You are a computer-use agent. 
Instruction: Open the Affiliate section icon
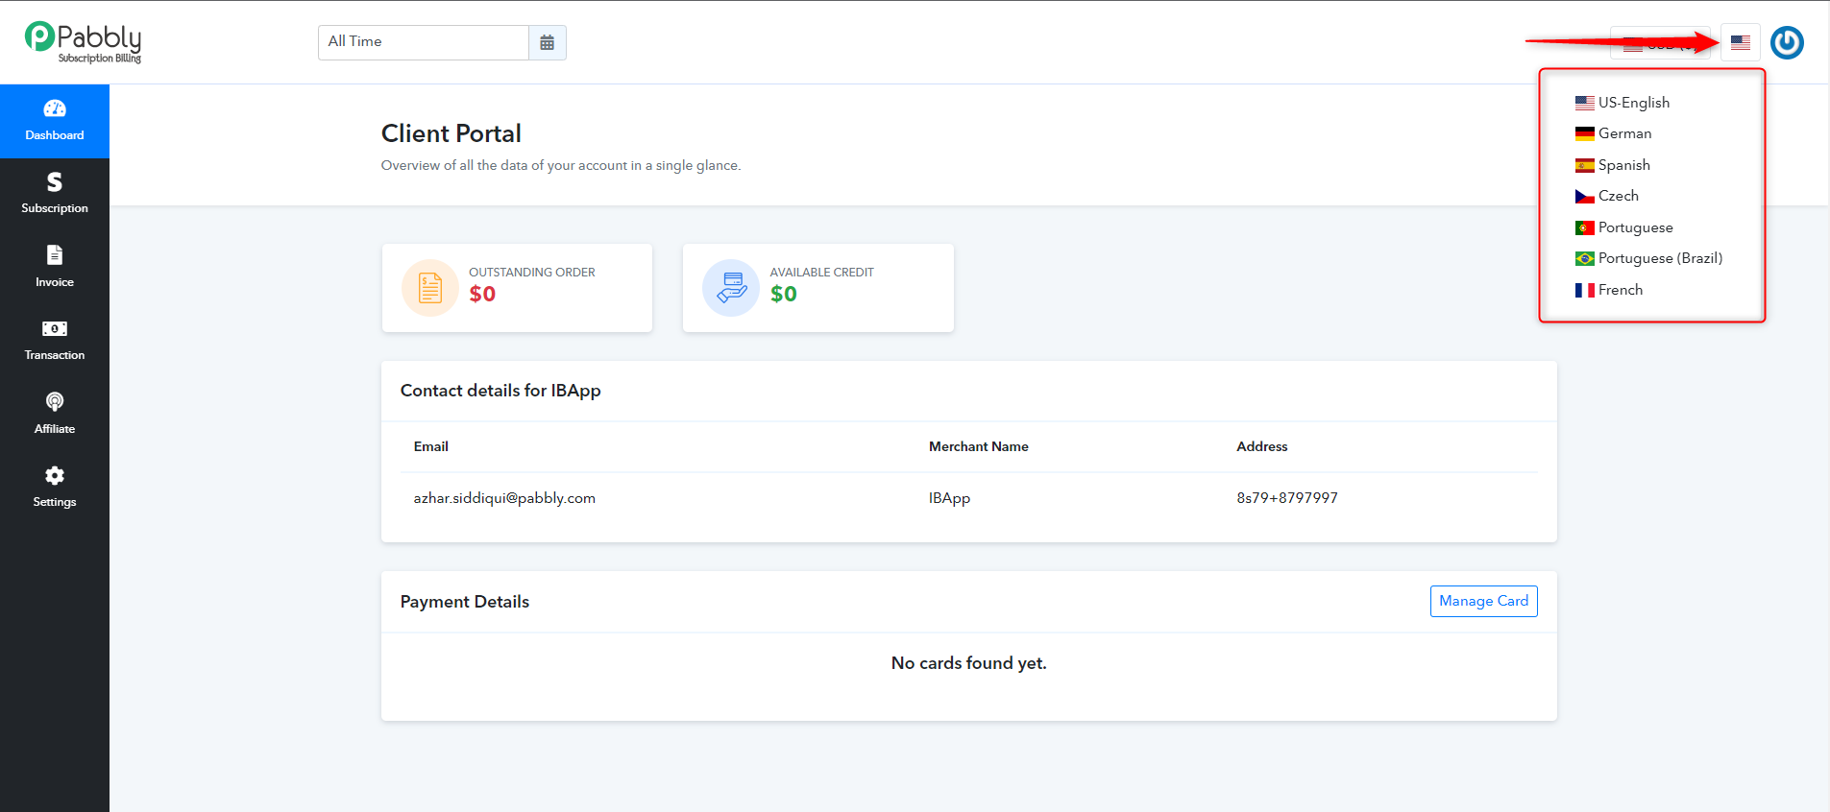pos(55,402)
